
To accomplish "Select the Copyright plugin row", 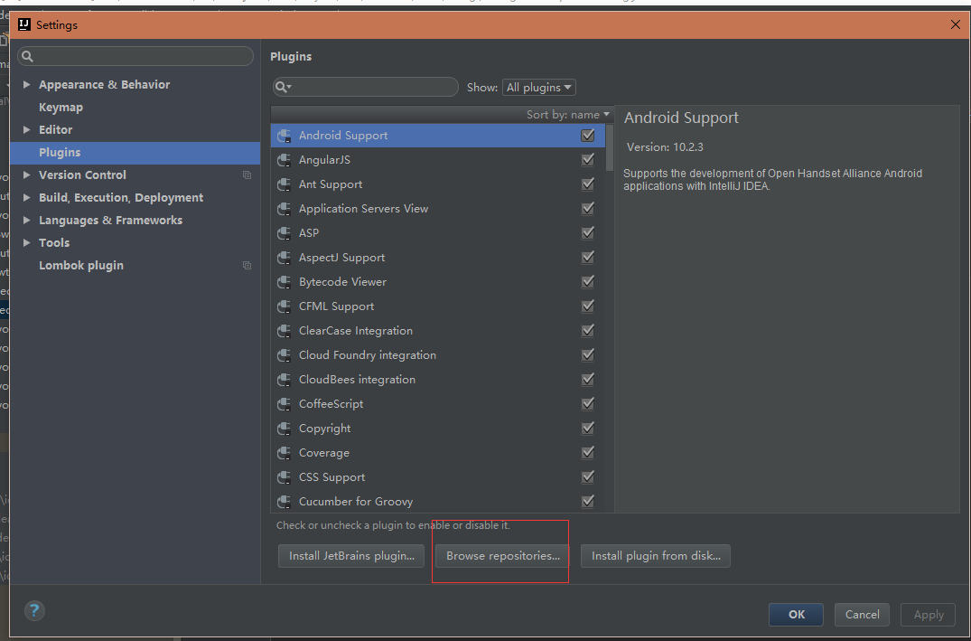I will click(325, 429).
